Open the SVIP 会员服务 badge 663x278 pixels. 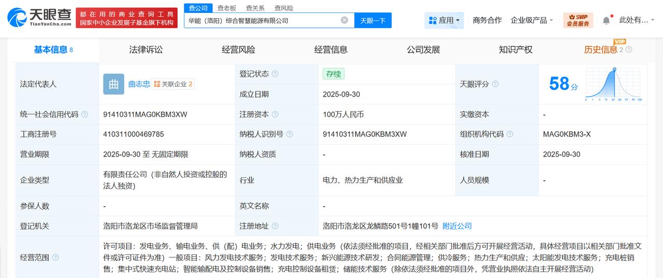pos(578,20)
